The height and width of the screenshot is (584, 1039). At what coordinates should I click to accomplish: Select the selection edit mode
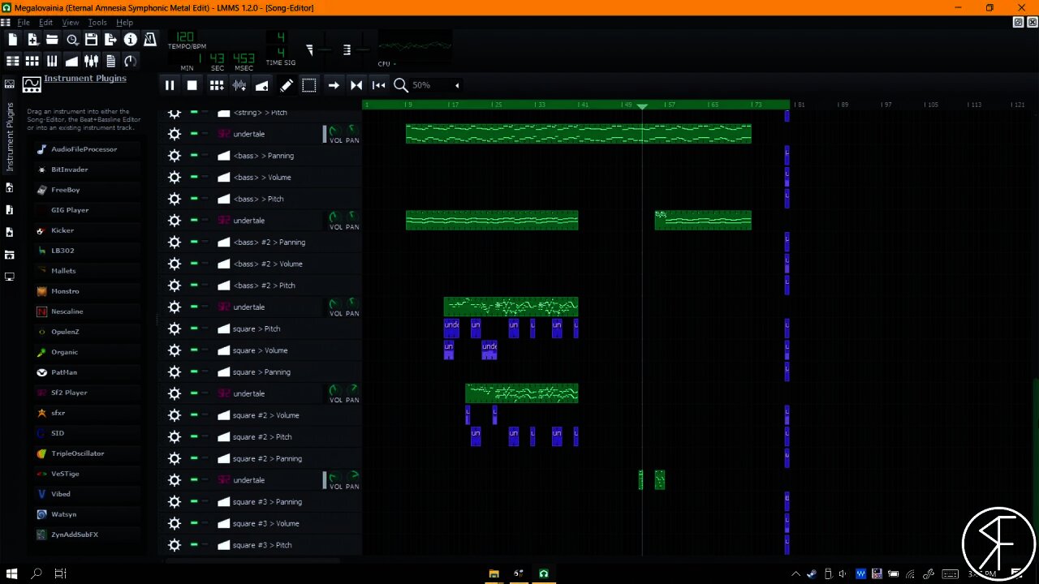(x=309, y=85)
